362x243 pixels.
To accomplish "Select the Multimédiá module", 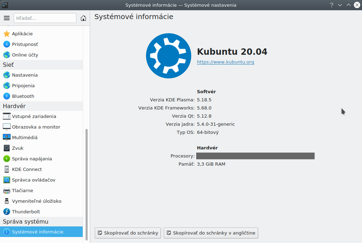I will click(41, 137).
